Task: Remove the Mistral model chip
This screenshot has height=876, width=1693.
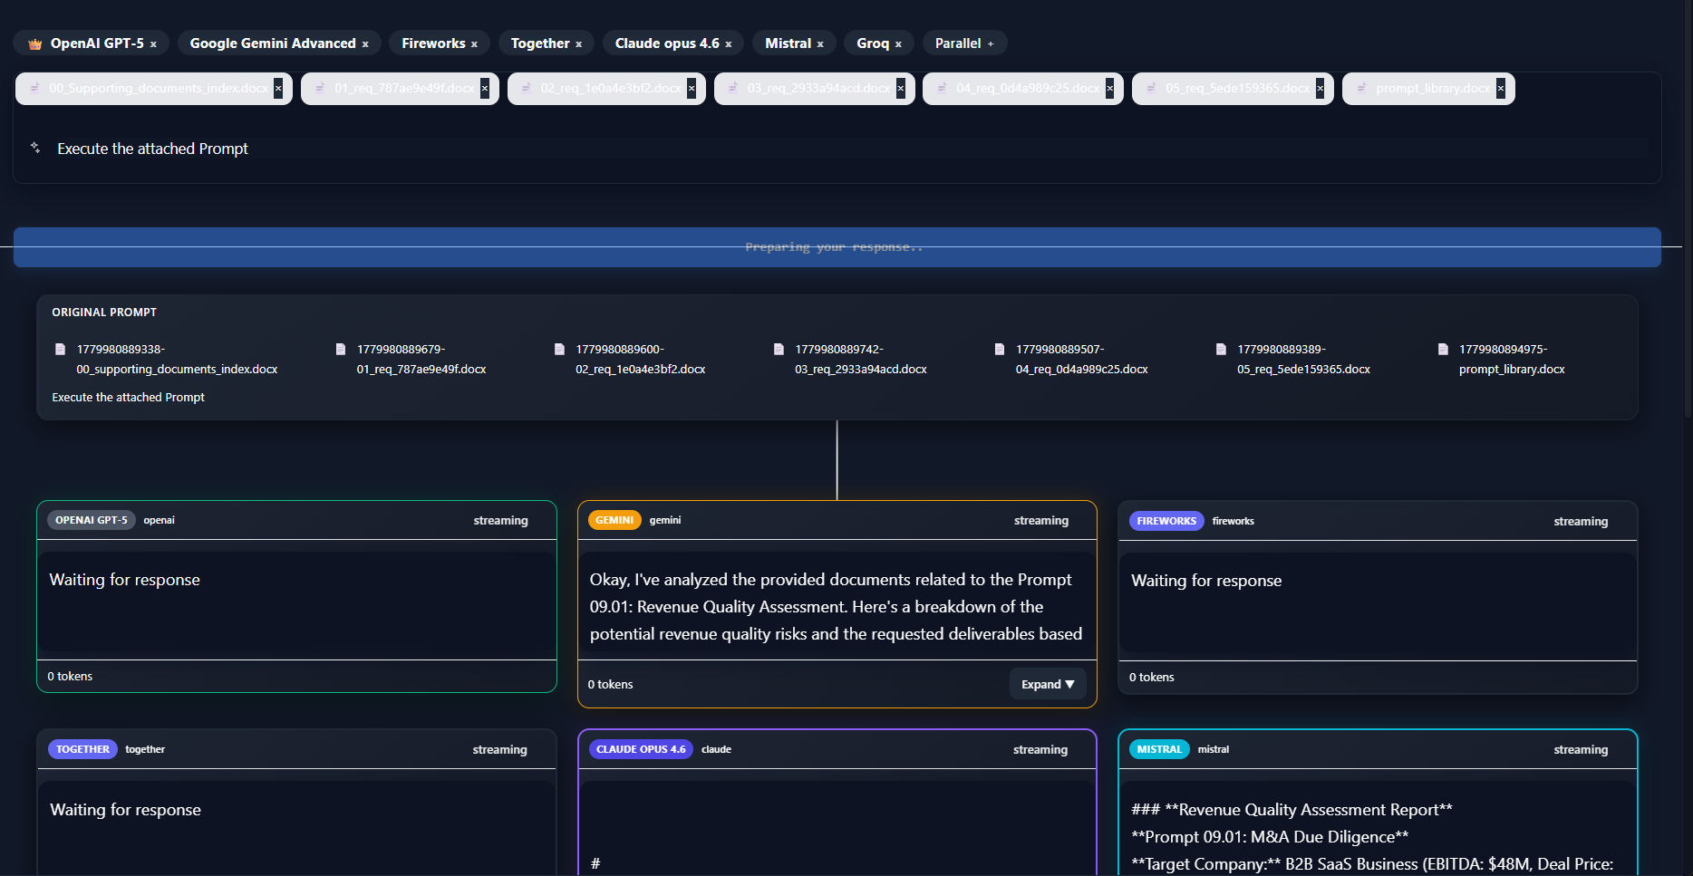Action: [820, 44]
